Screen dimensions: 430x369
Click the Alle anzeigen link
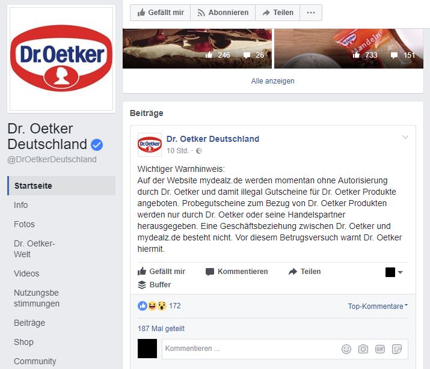coord(272,81)
